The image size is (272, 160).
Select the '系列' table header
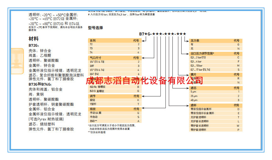click(x=115, y=40)
